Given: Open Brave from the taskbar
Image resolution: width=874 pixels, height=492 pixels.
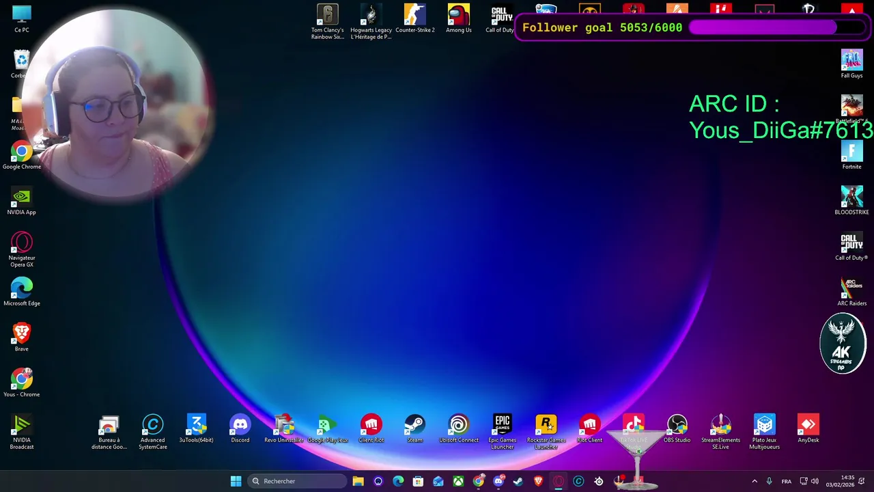Looking at the screenshot, I should [x=538, y=481].
